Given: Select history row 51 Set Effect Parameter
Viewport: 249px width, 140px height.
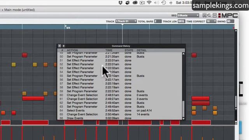Looking at the screenshot, I should (119, 61).
